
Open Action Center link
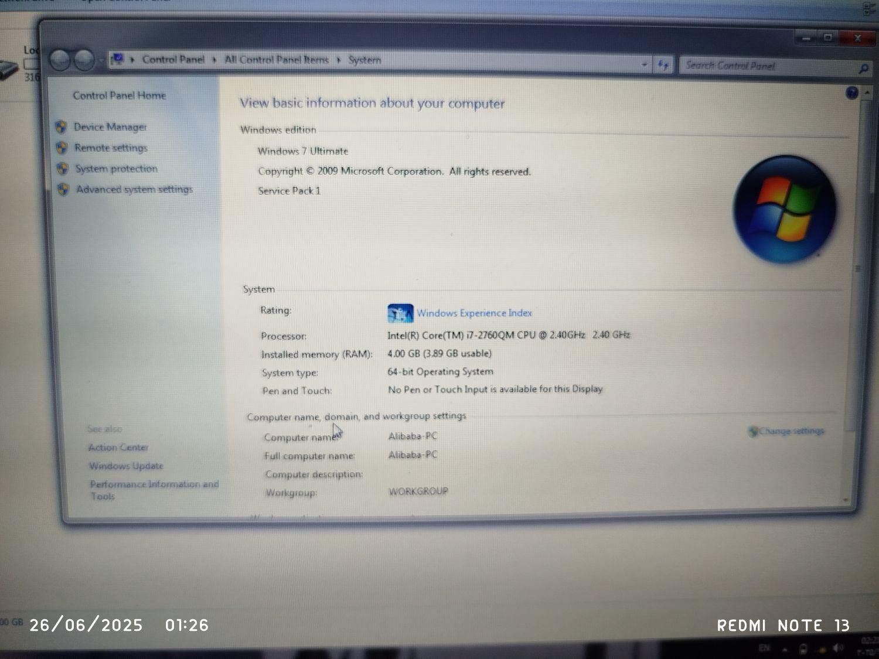point(118,448)
